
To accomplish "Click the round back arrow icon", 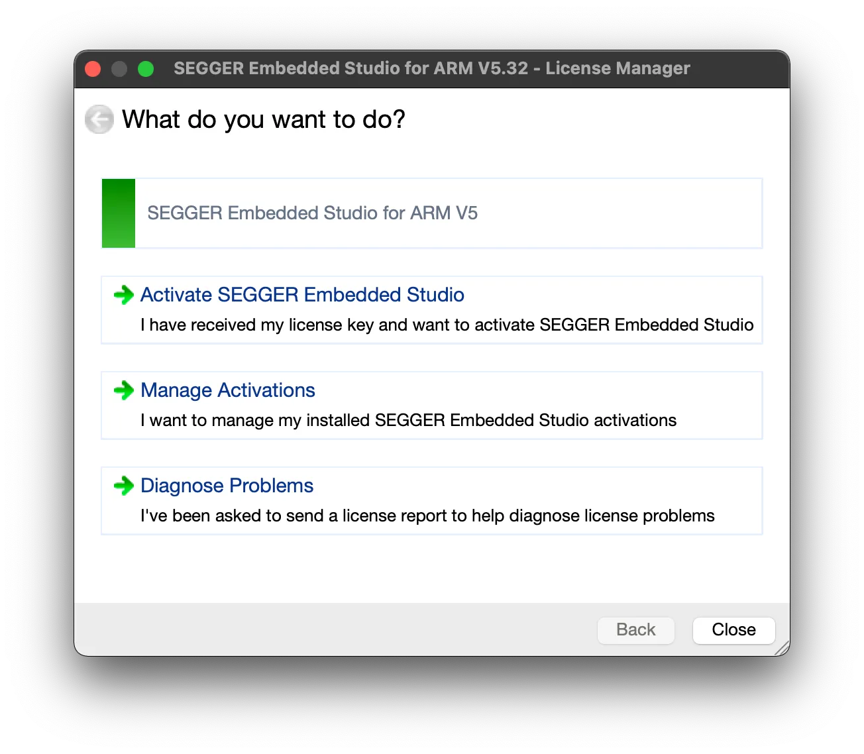I will [x=99, y=120].
